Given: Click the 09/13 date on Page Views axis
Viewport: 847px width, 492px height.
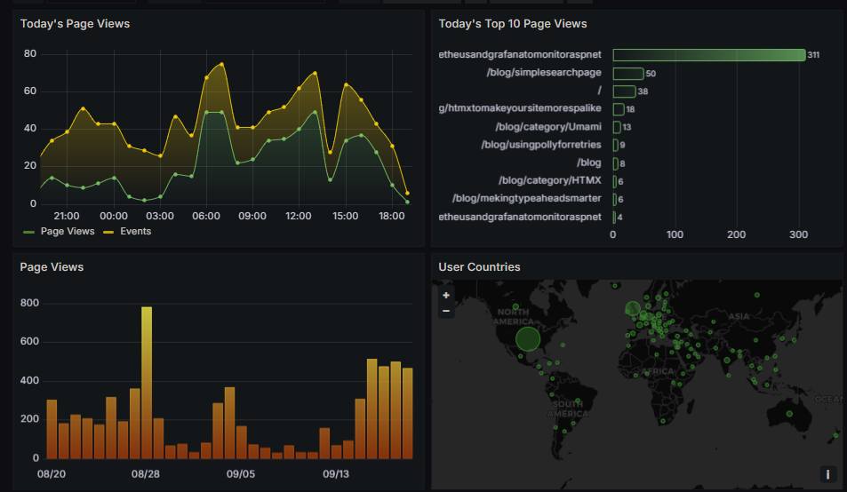Looking at the screenshot, I should pyautogui.click(x=336, y=474).
